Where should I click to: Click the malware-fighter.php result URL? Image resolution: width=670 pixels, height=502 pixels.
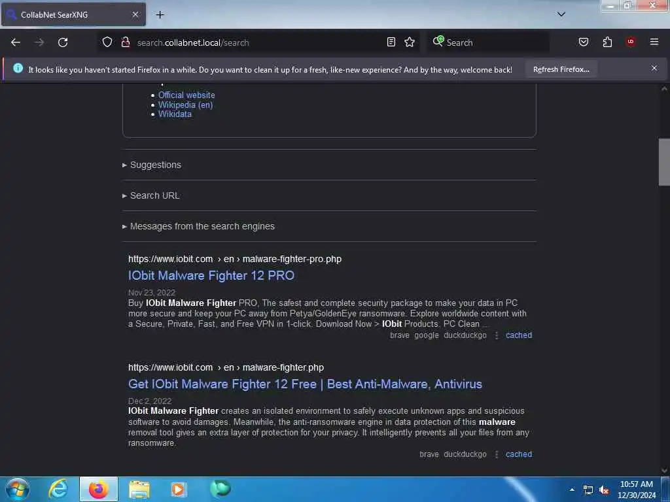[x=226, y=367]
